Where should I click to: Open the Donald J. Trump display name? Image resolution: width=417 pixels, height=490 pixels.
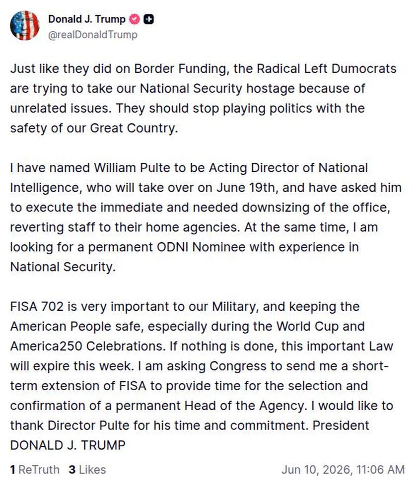point(86,19)
